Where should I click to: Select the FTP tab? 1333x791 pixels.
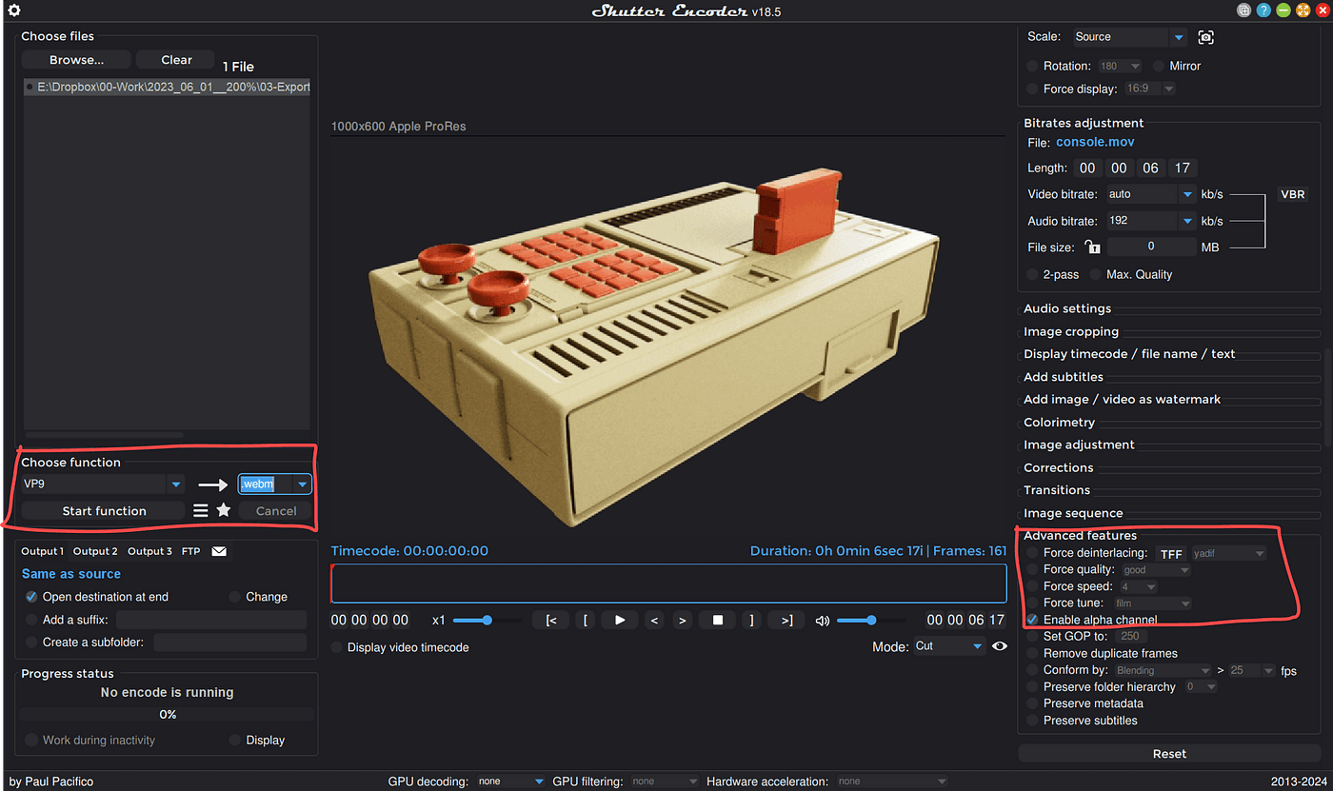(x=190, y=551)
